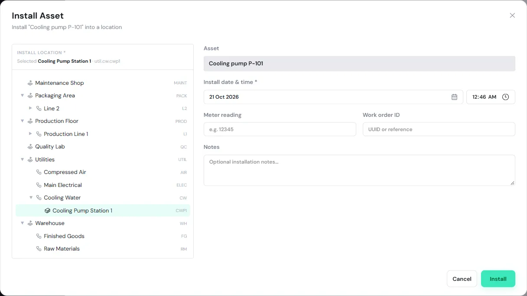
Task: Click the ELEC code label
Action: click(182, 185)
